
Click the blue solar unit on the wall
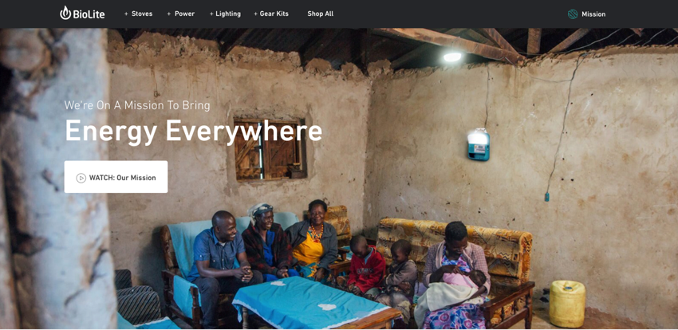tap(479, 144)
